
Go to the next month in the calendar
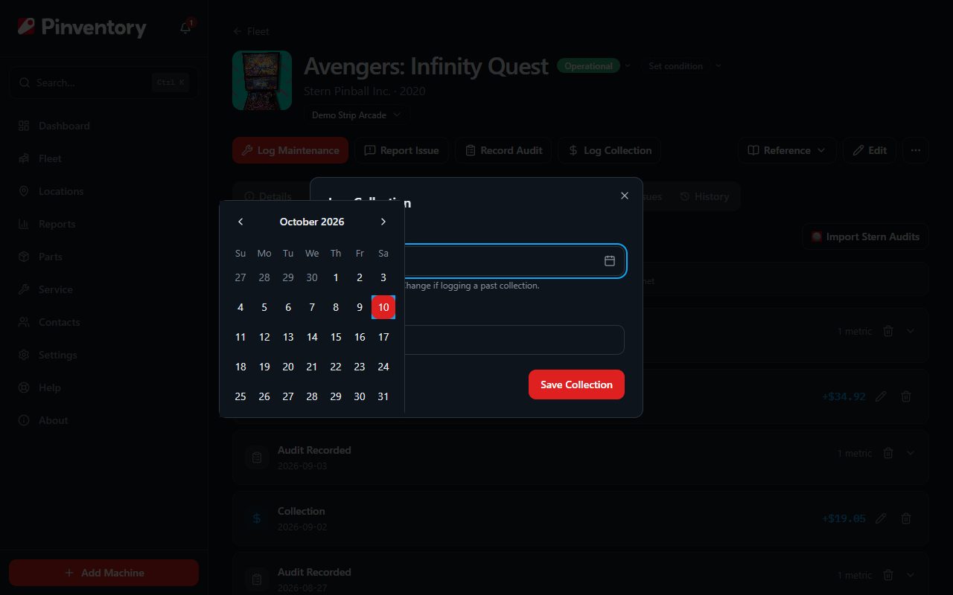(383, 222)
